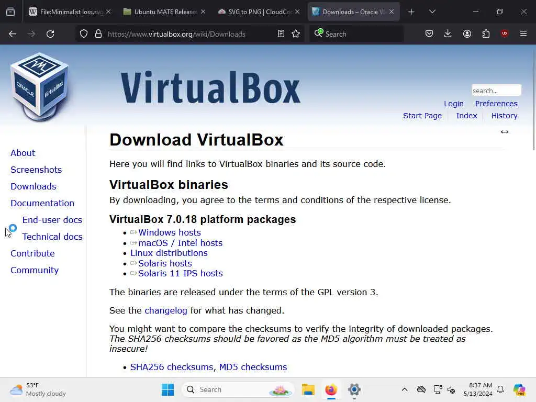
Task: Open Screenshots in the sidebar
Action: click(x=36, y=170)
